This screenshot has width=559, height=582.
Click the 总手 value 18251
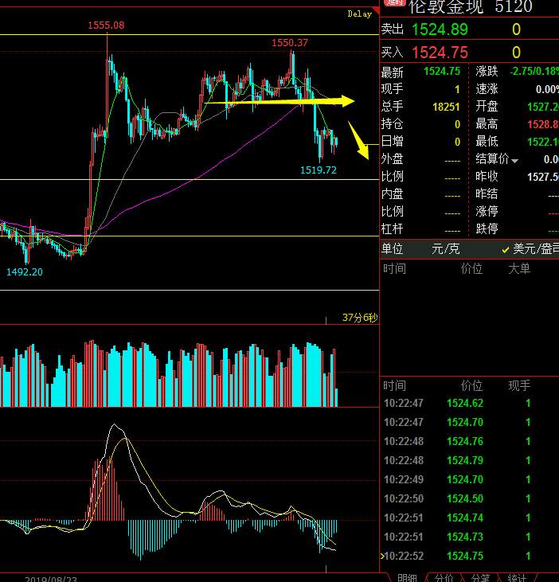446,107
